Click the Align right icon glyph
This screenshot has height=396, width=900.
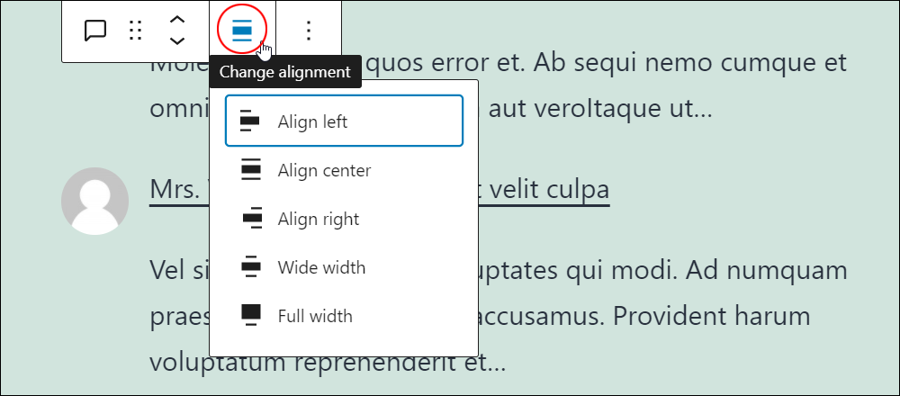point(252,220)
